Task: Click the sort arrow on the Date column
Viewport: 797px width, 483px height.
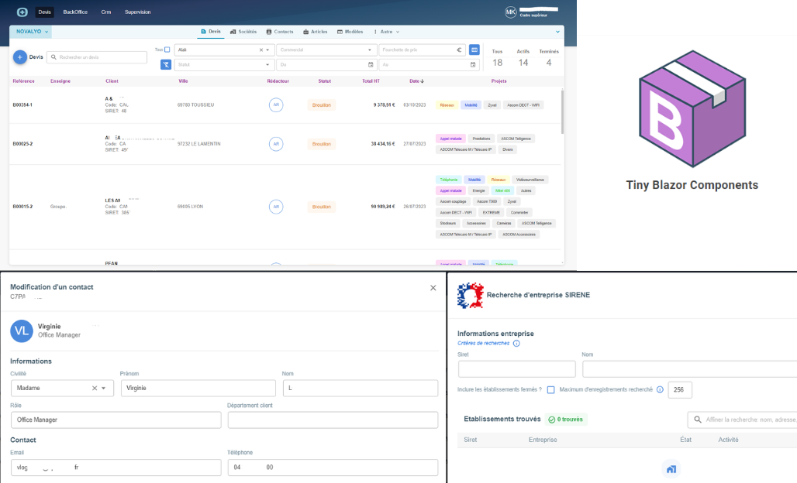Action: [423, 81]
